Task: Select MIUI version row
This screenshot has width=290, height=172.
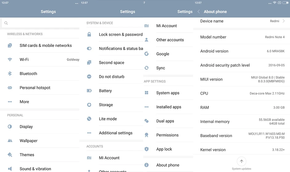Action: (242, 79)
